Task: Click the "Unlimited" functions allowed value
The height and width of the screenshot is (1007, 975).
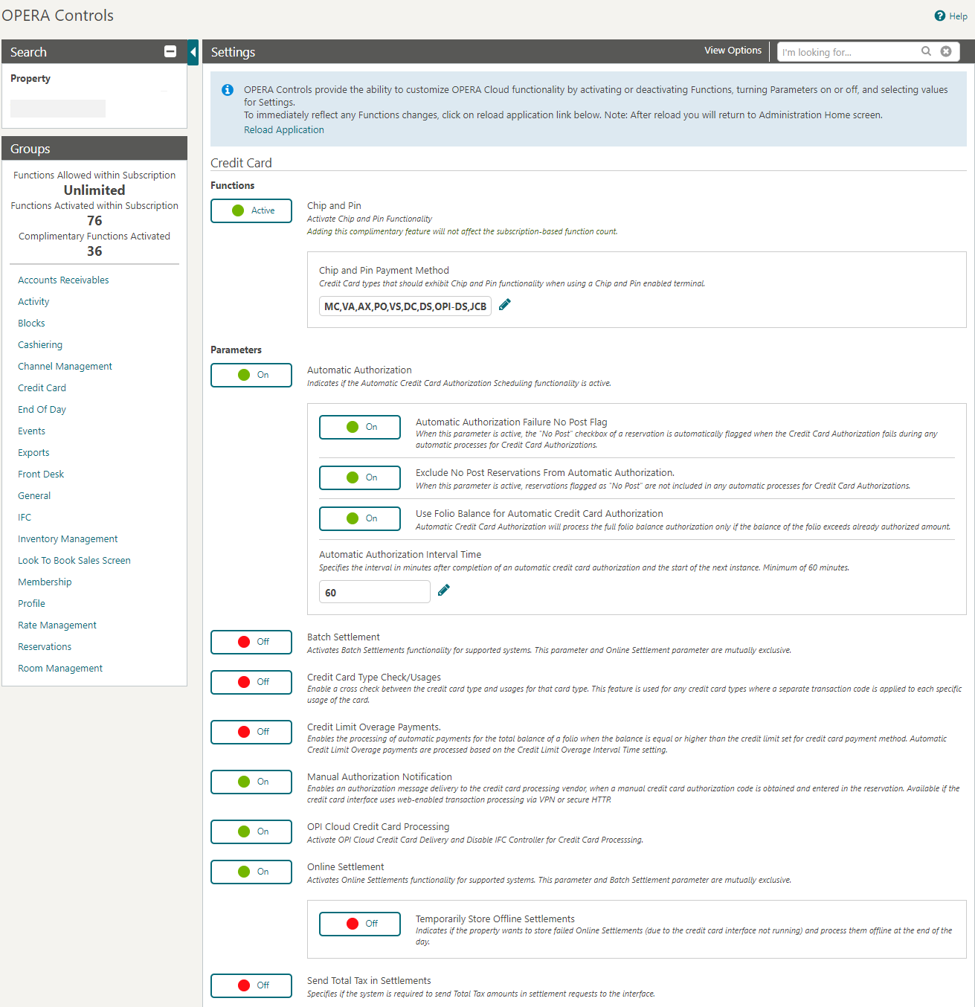Action: 94,190
